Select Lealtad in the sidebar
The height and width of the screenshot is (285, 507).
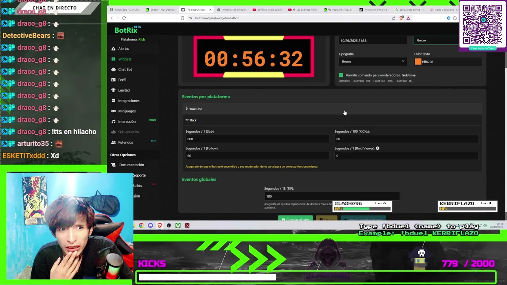point(124,90)
